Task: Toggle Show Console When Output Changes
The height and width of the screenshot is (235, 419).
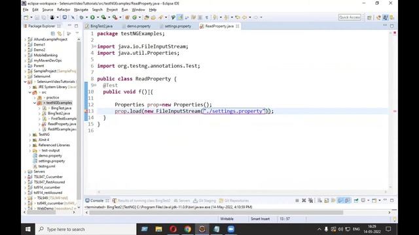Action: (x=340, y=200)
